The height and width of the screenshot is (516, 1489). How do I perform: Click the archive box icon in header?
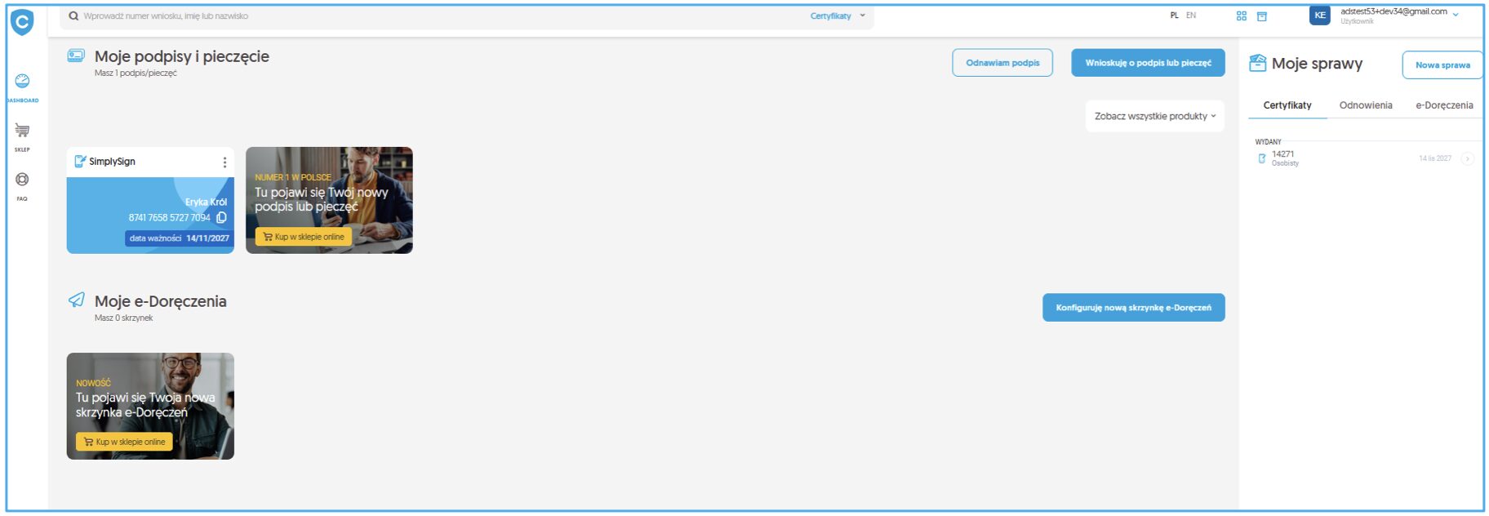point(1262,16)
